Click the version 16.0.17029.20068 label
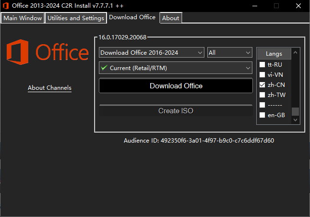The width and height of the screenshot is (310, 217). pyautogui.click(x=122, y=37)
